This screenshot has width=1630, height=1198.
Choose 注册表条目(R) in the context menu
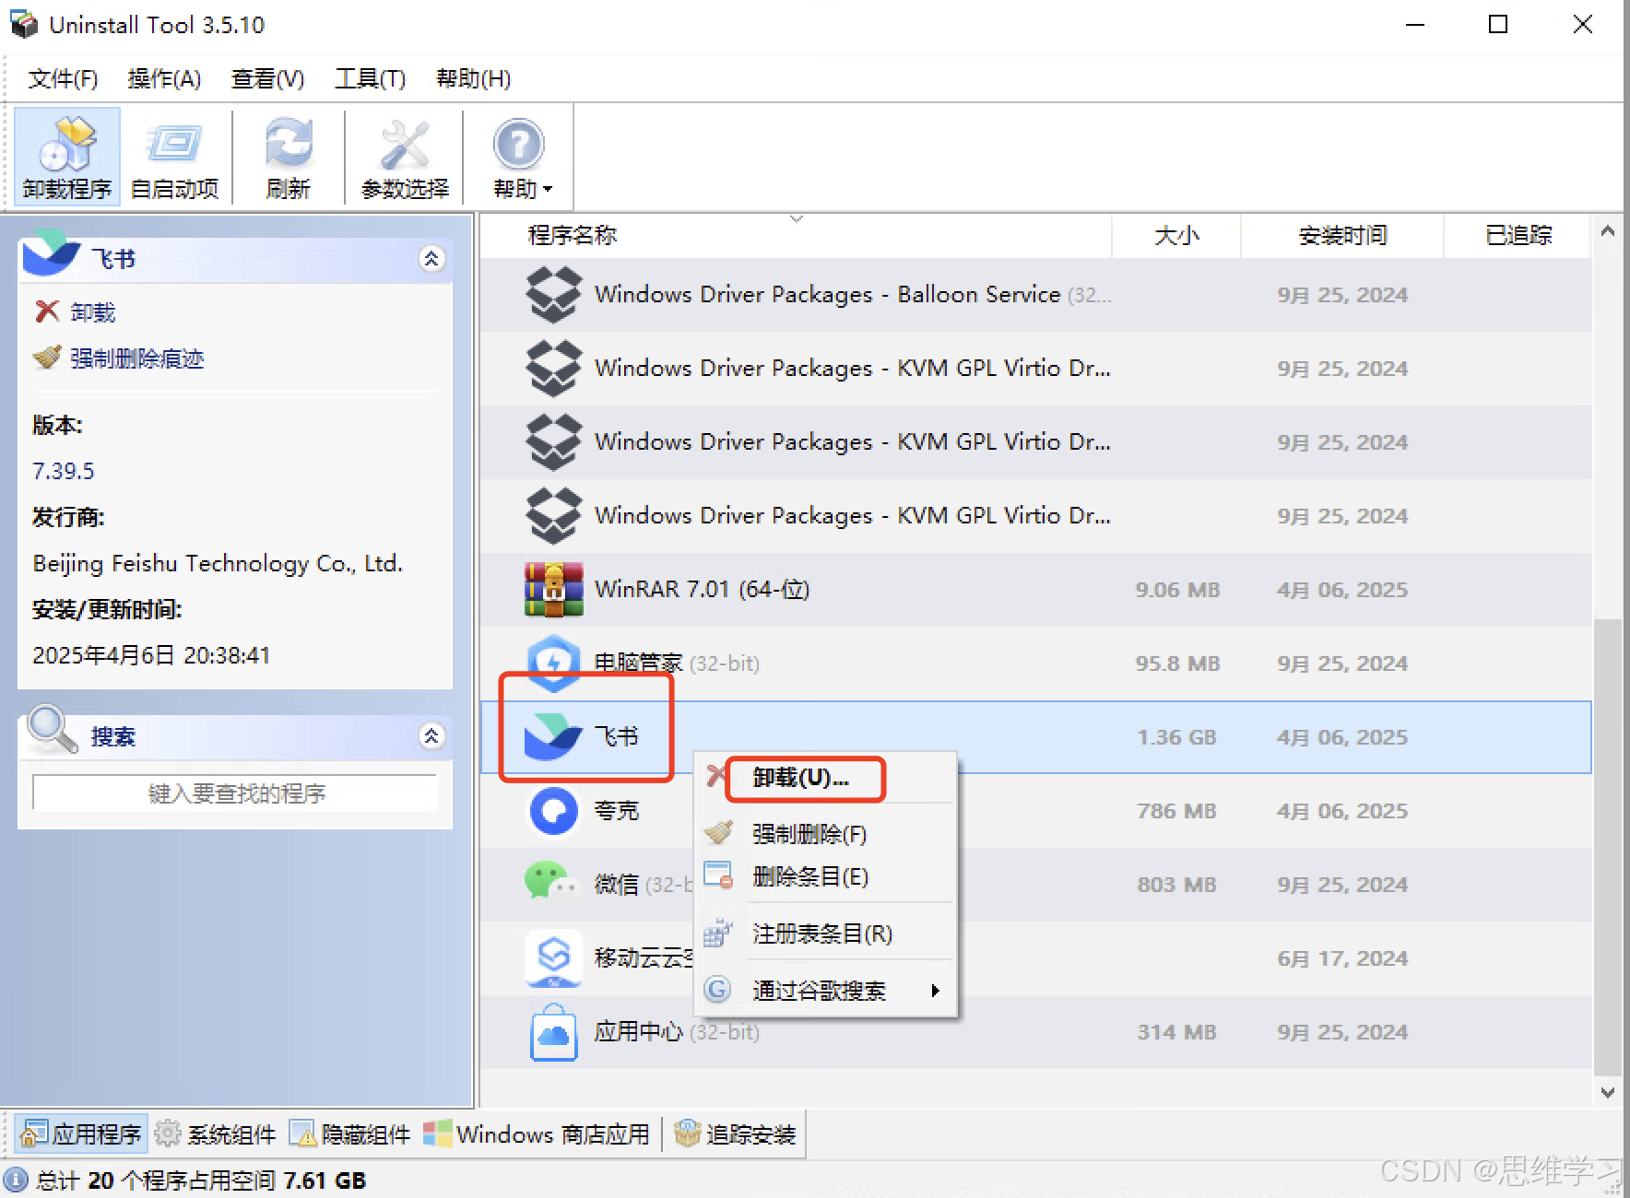825,934
